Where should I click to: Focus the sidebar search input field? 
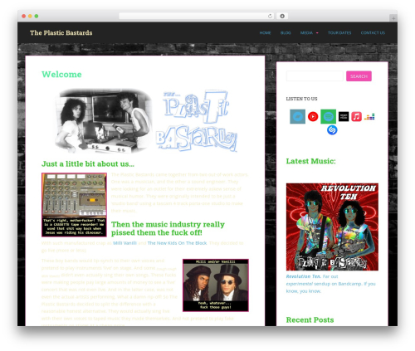tap(315, 76)
